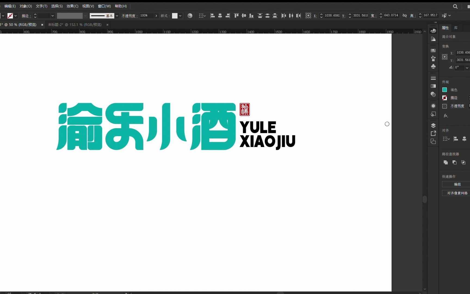470x294 pixels.
Task: Click the Intersect pathfinder icon
Action: [463, 163]
